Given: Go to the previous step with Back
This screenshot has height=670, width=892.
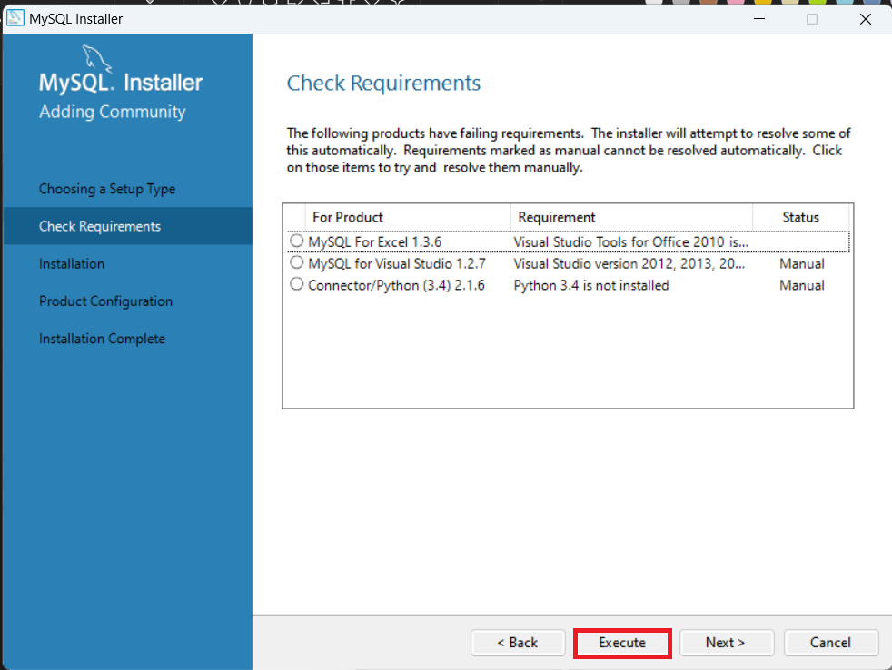Looking at the screenshot, I should coord(518,643).
